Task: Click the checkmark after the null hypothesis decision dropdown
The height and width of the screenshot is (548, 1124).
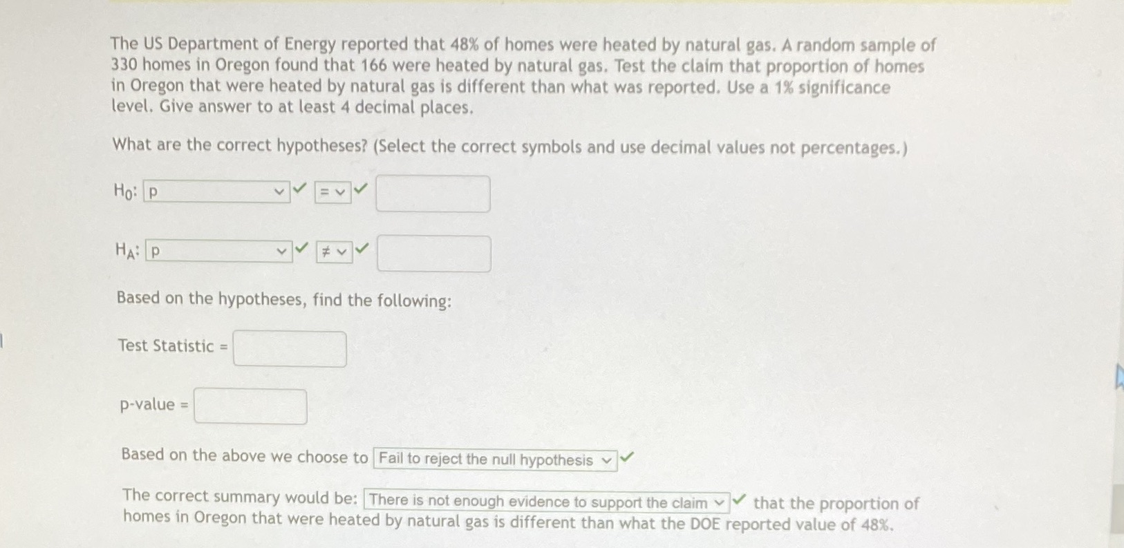Action: pyautogui.click(x=626, y=456)
